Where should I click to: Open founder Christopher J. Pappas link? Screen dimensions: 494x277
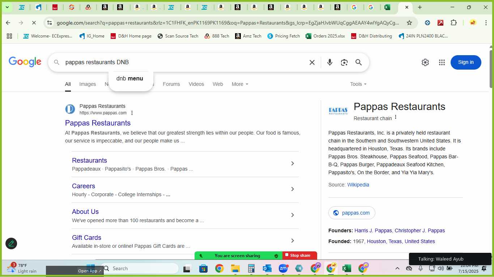420,230
